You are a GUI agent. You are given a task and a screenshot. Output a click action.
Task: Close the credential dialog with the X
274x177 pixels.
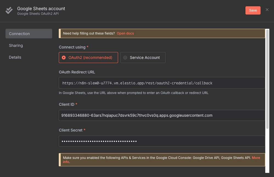267,10
